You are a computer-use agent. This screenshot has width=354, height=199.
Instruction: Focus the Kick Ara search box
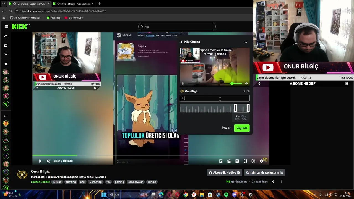pyautogui.click(x=177, y=27)
